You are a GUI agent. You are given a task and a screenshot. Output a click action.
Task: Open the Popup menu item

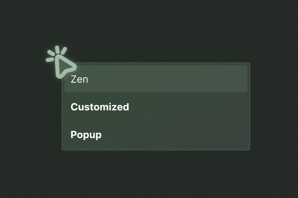tap(156, 135)
